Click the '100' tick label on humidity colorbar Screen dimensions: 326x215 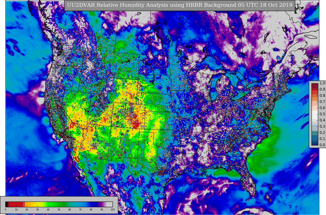(113, 210)
